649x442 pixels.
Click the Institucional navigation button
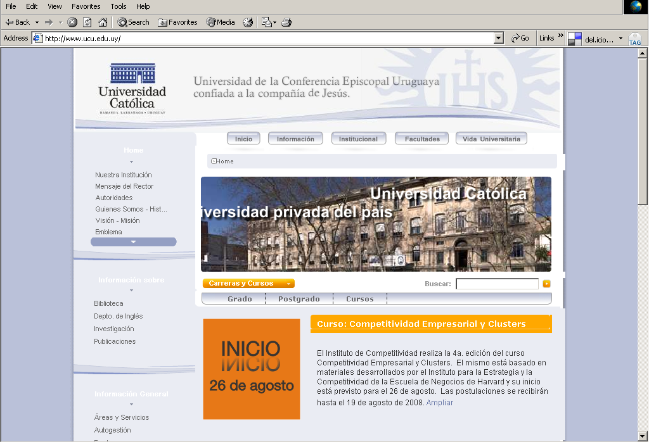click(x=359, y=139)
